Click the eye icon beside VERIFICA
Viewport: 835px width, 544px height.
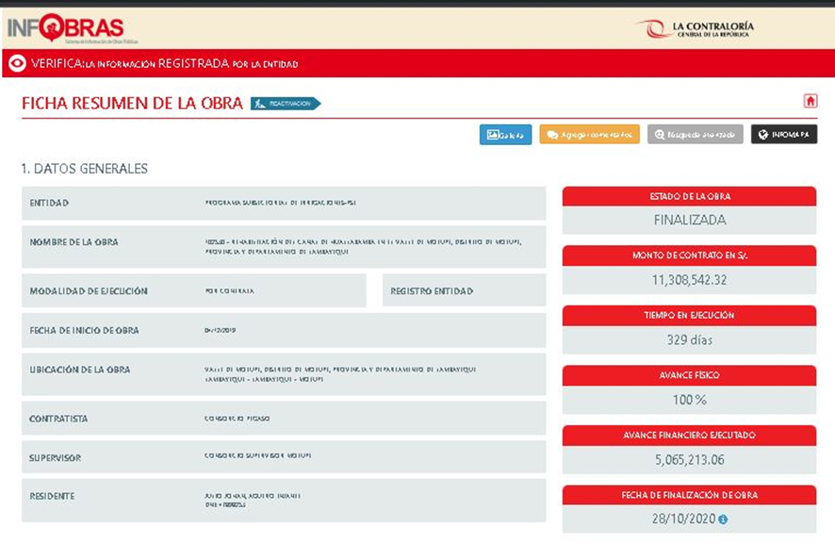pos(17,63)
